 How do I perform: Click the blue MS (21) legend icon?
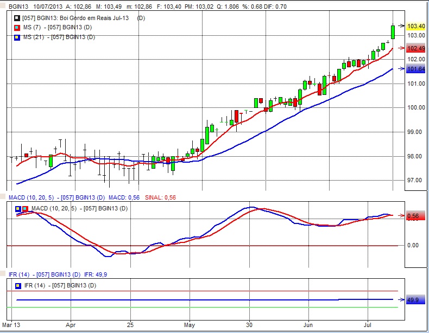tap(17, 37)
